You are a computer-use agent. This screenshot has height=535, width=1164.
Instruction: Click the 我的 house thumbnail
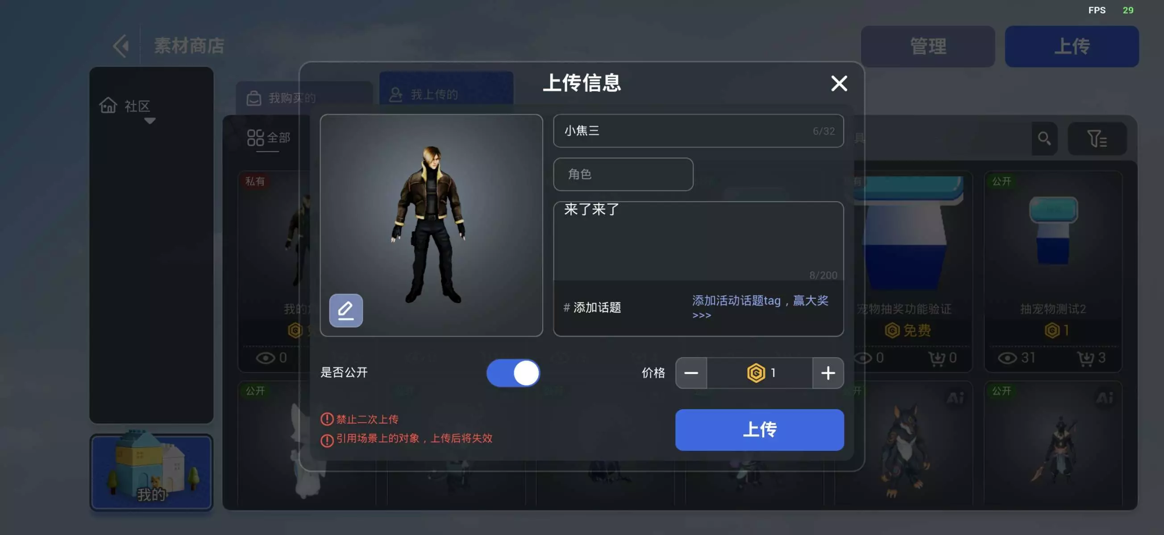pos(151,472)
